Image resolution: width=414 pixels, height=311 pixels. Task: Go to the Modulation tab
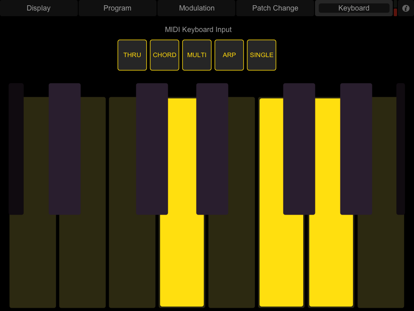196,8
